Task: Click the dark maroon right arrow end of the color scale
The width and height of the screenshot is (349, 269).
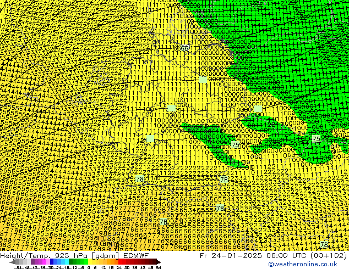Action: click(x=159, y=262)
